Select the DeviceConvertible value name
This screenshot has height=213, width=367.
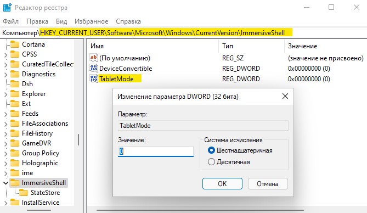(126, 69)
